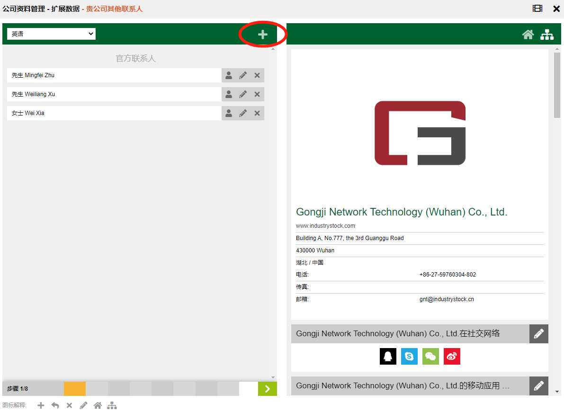Delete contact Wei Xia
Screen dimensions: 564x412
257,113
